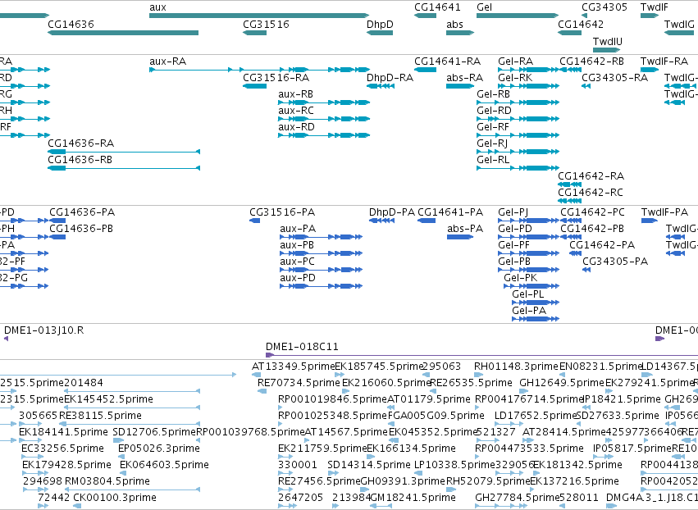Image resolution: width=698 pixels, height=510 pixels.
Task: Click the Gel-PD protein label
Action: [x=514, y=228]
